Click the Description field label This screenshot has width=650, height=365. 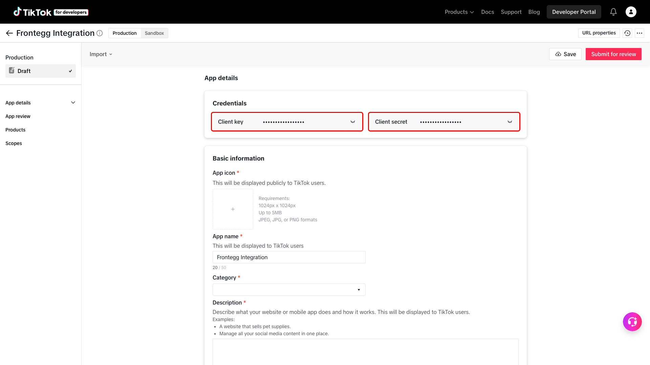tap(227, 302)
